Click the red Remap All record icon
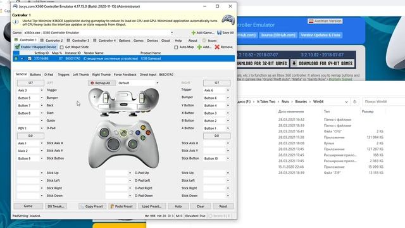Image resolution: width=405 pixels, height=228 pixels. [92, 83]
